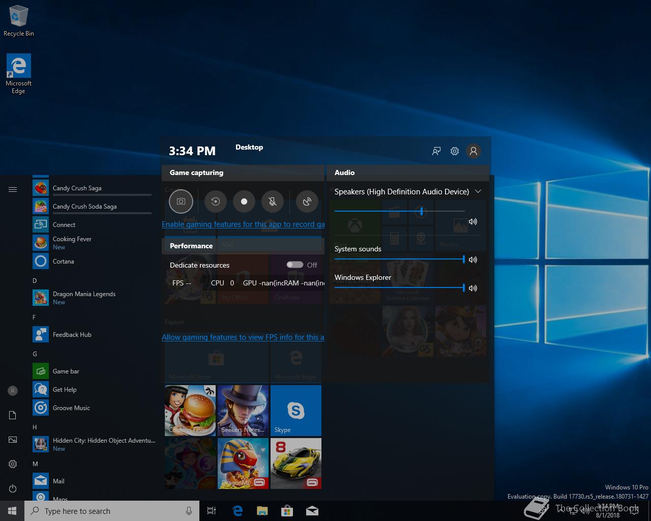Jump to letter G section header
Viewport: 651px width, 521px height.
(x=35, y=354)
